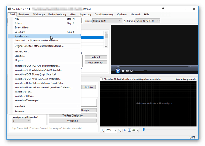This screenshot has height=146, width=205.
Task: Click the waveform position slider handle
Action: pos(144,130)
